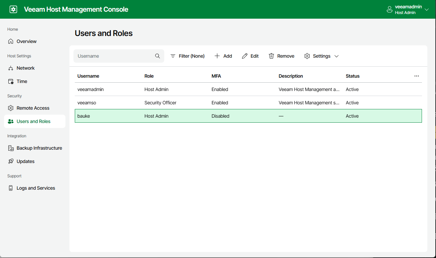Click the Backup Infrastructure building icon

(x=11, y=148)
